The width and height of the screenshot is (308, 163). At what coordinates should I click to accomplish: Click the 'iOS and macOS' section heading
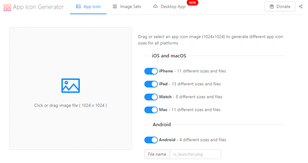169,56
